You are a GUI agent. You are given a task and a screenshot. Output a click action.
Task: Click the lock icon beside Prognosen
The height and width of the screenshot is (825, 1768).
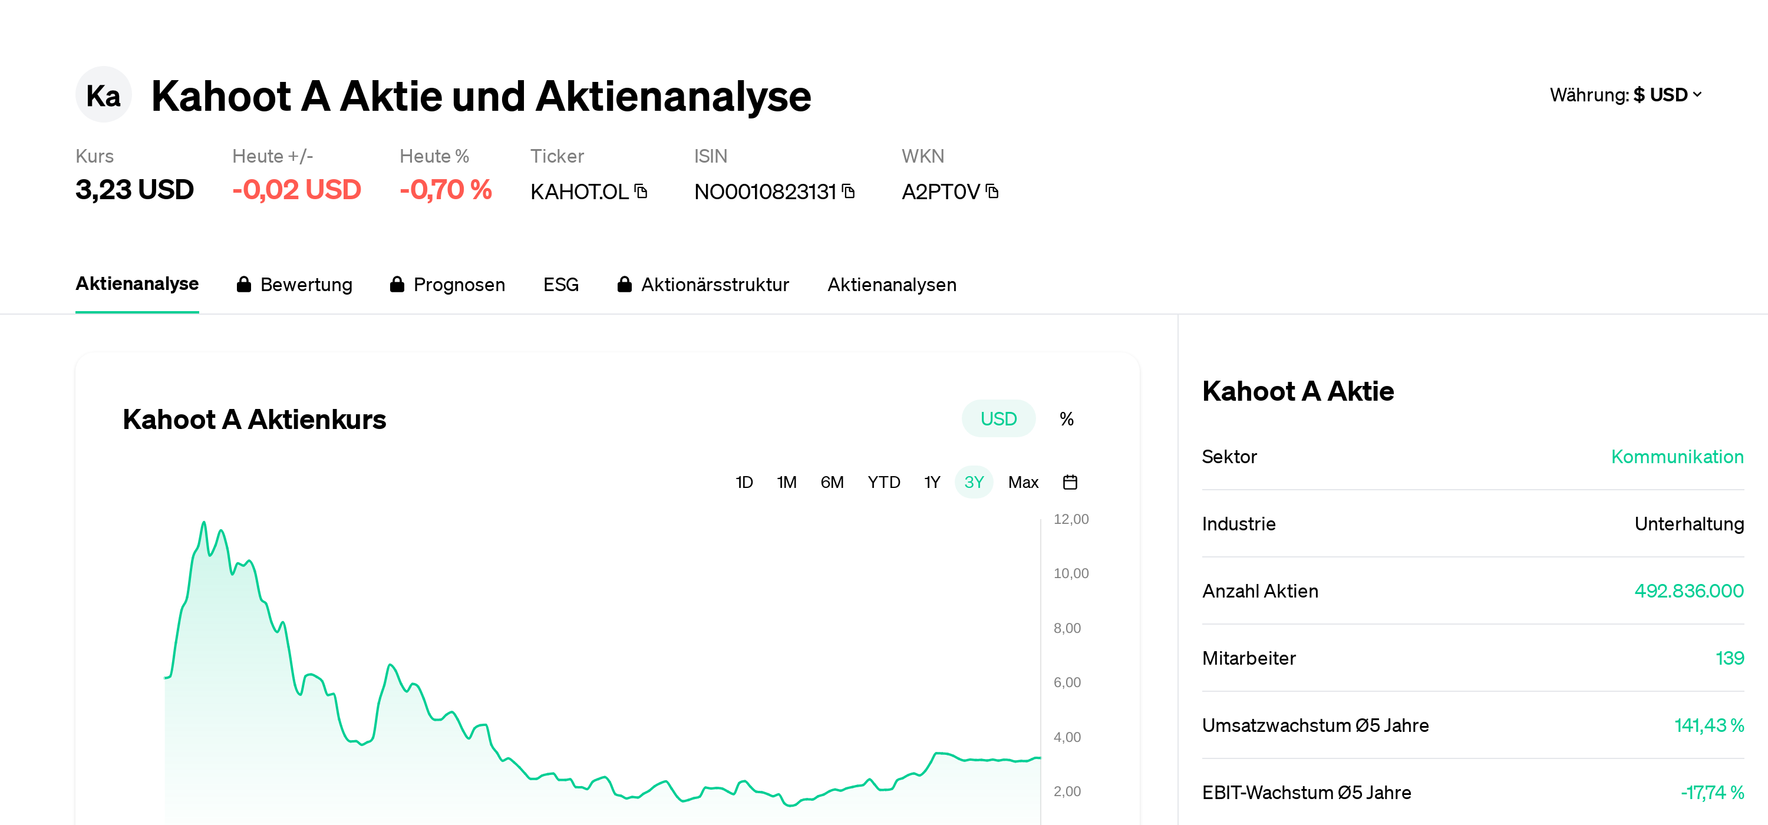[x=397, y=284]
